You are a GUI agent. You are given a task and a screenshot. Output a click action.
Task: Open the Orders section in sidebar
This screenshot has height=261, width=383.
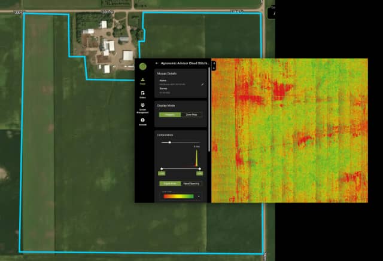click(x=142, y=94)
